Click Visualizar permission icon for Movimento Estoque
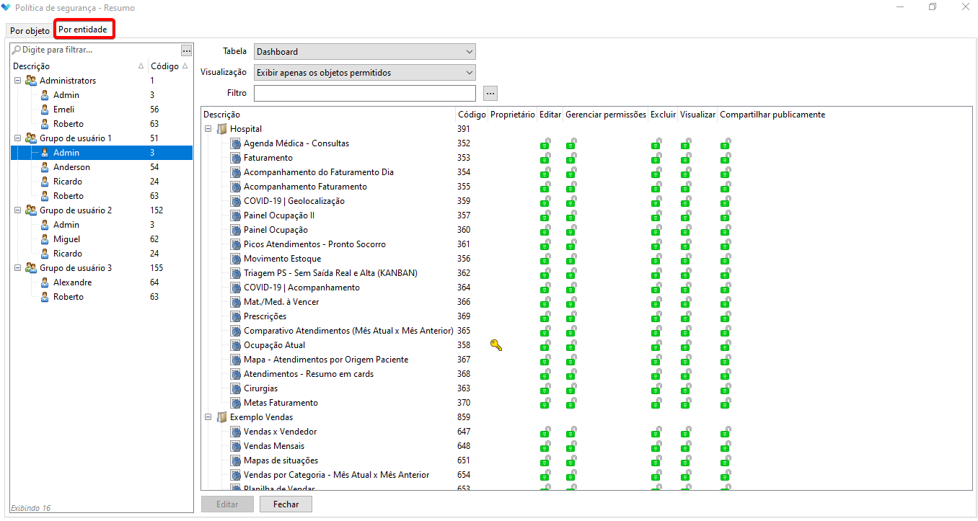978x521 pixels. point(685,259)
